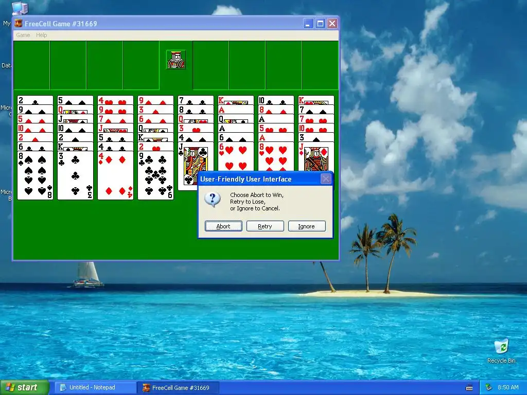Open the Help menu in FreeCell
Viewport: 527px width, 395px height.
(41, 35)
